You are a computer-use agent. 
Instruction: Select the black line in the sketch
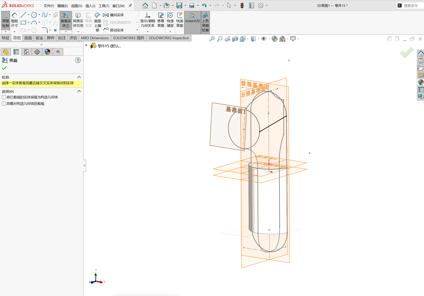click(273, 124)
